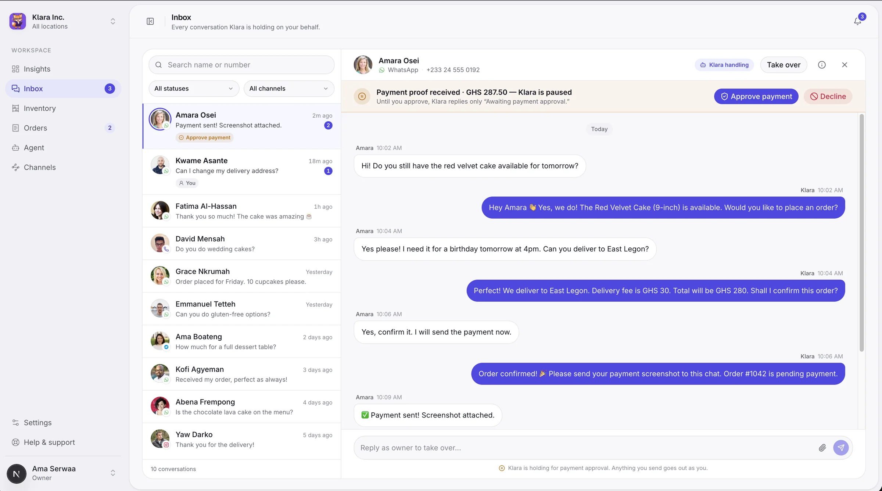
Task: Select the Inbox nav item
Action: [63, 89]
